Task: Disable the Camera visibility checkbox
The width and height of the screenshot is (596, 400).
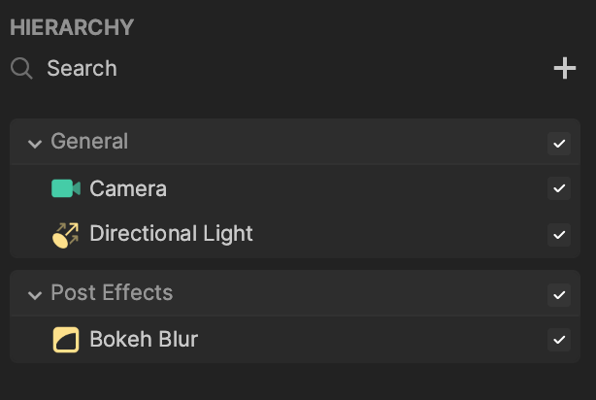Action: (559, 188)
